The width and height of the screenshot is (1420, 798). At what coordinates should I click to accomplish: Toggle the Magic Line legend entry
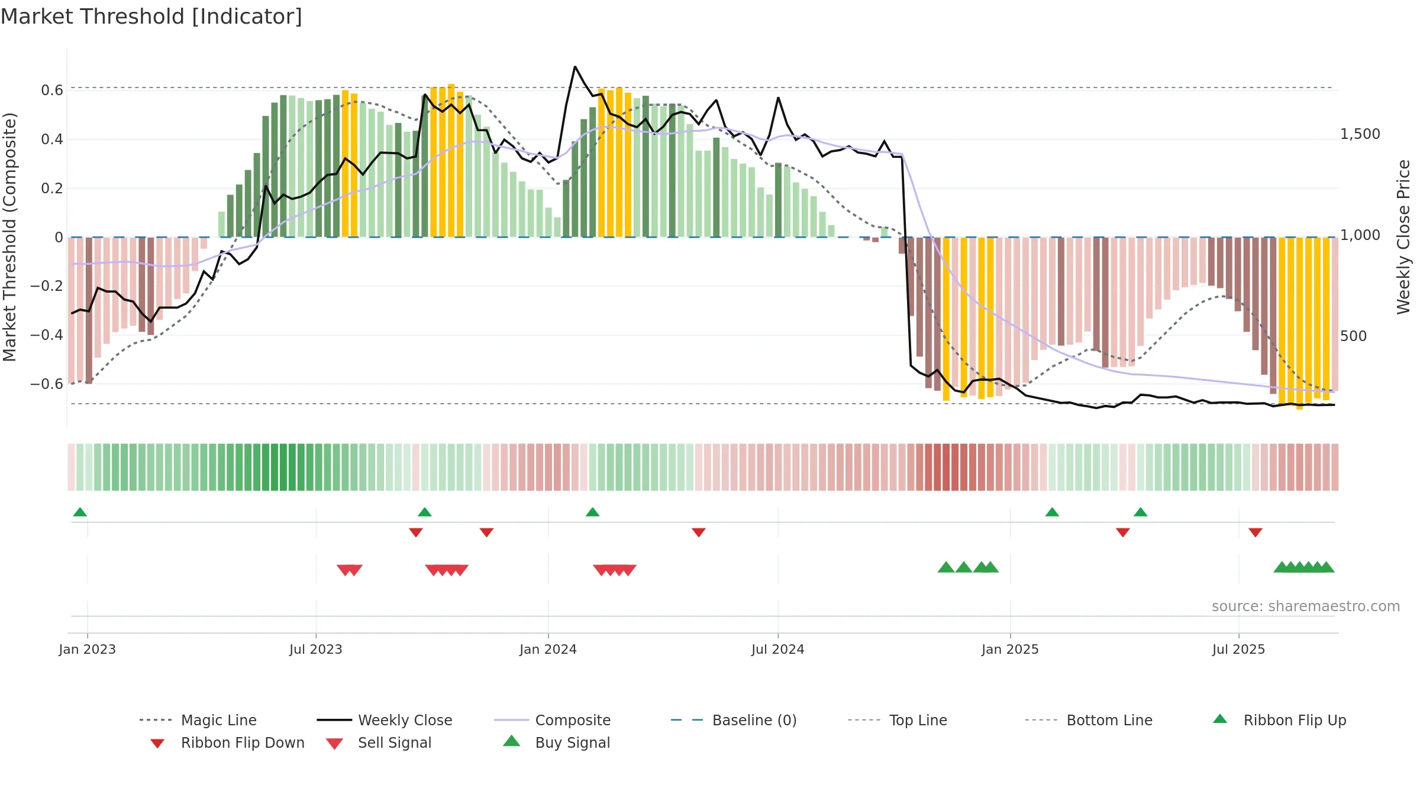tap(198, 720)
